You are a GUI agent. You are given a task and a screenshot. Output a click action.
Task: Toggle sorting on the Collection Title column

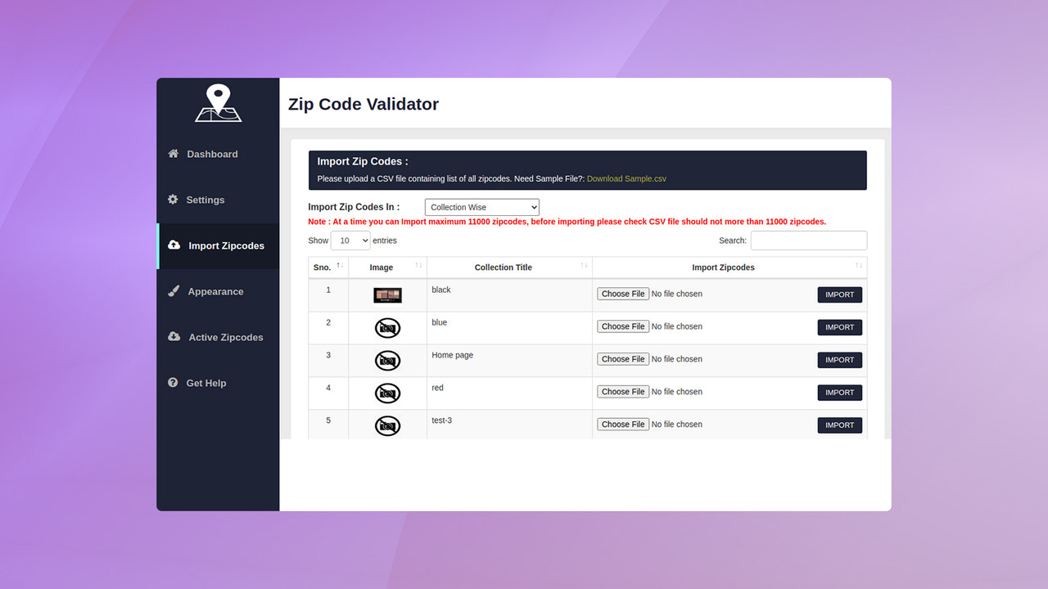(x=582, y=267)
